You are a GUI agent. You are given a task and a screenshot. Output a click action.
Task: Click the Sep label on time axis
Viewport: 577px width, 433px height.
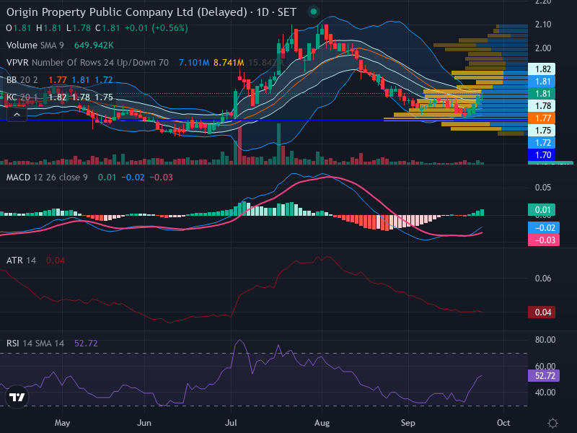(408, 423)
